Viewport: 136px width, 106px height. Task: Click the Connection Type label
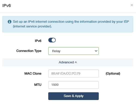point(29,51)
